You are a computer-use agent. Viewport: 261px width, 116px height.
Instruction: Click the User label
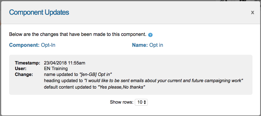click(x=21, y=69)
